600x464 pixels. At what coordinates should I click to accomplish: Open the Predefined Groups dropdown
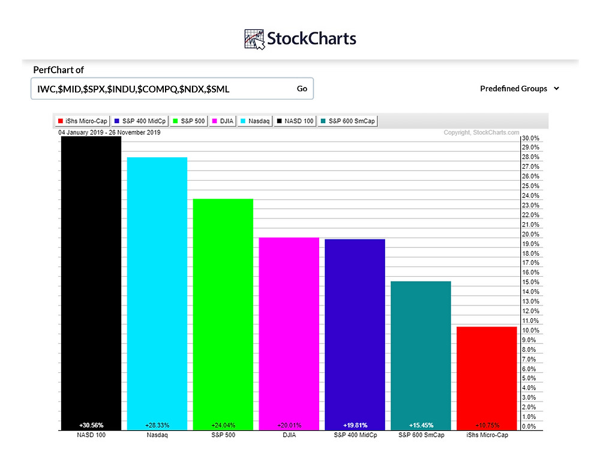coord(520,88)
